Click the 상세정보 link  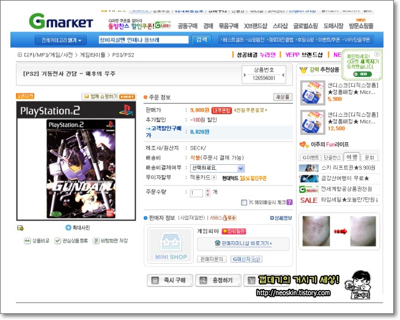(281, 218)
